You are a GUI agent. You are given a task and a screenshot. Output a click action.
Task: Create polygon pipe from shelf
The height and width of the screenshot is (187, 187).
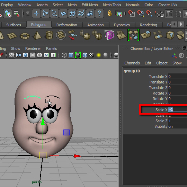[49, 35]
